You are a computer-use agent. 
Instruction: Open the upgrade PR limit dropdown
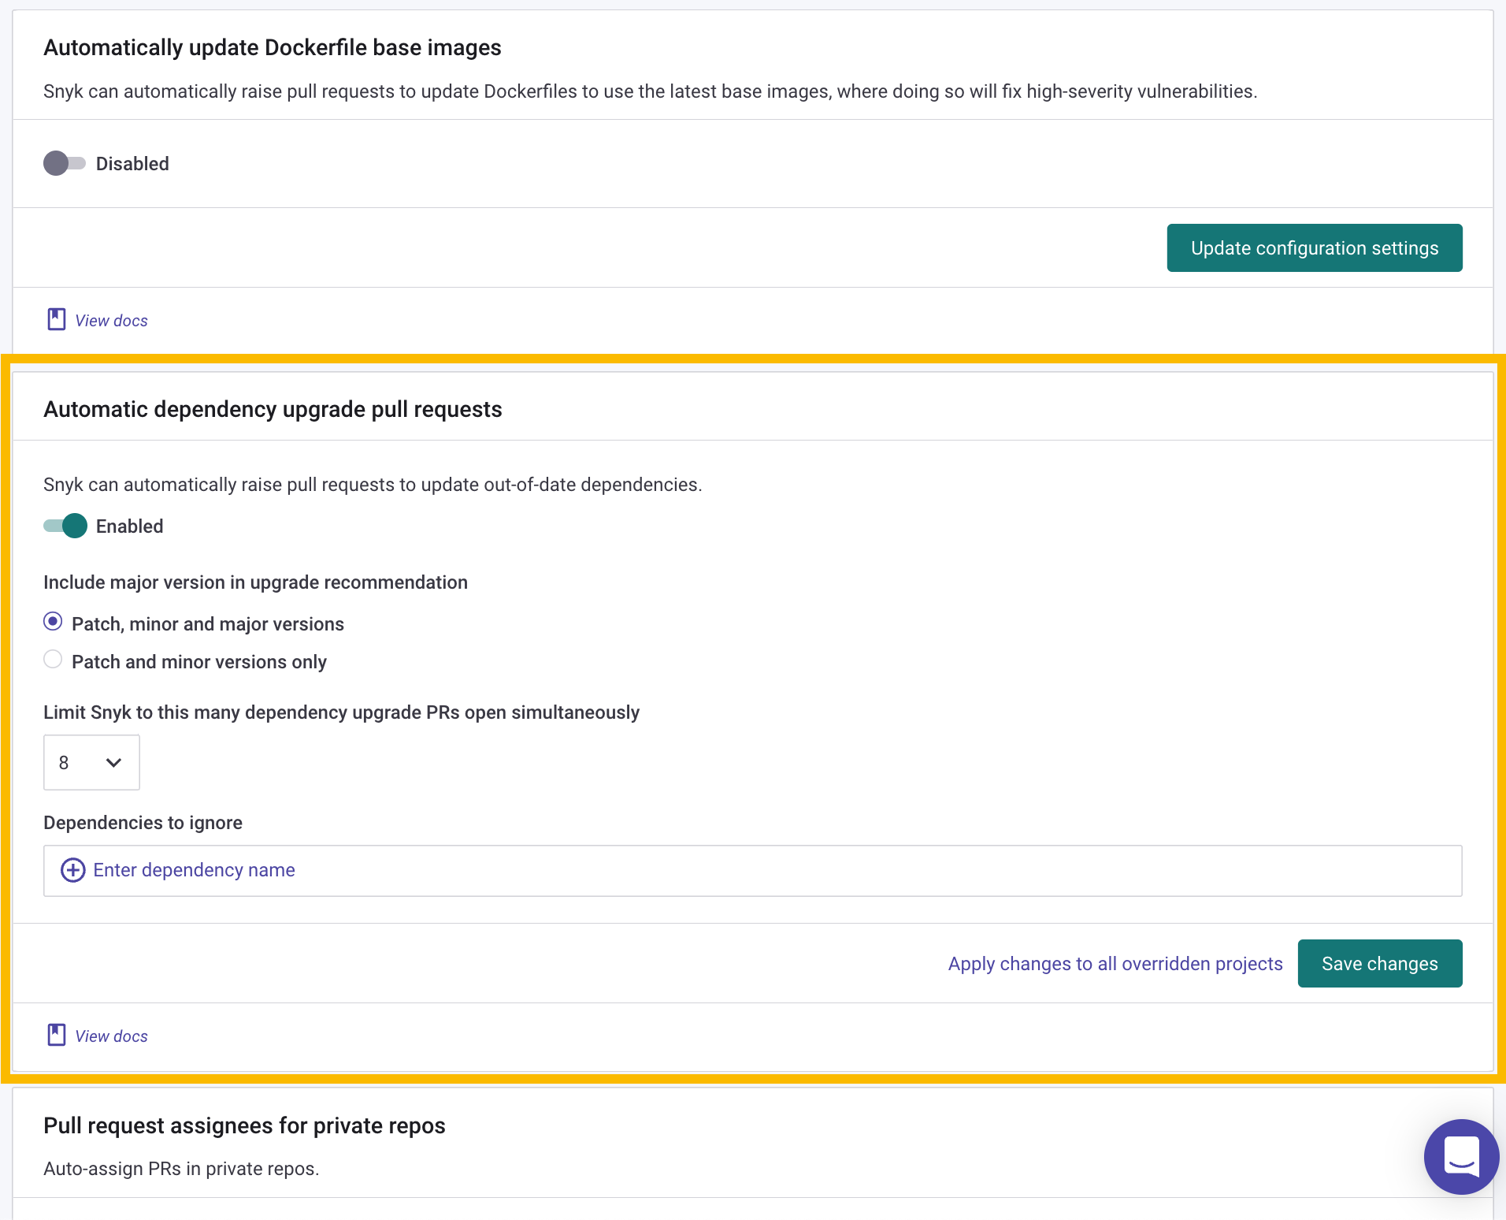pyautogui.click(x=91, y=762)
